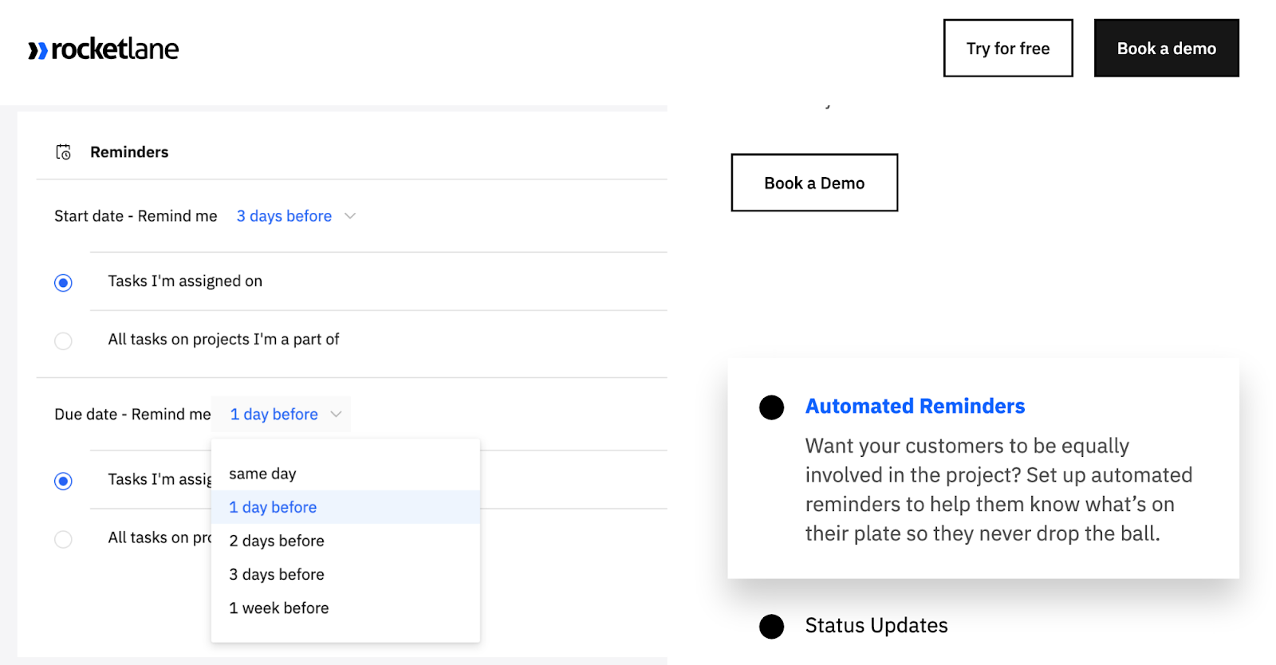This screenshot has height=665, width=1276.
Task: Select start date 'All tasks on projects' radio
Action: (63, 341)
